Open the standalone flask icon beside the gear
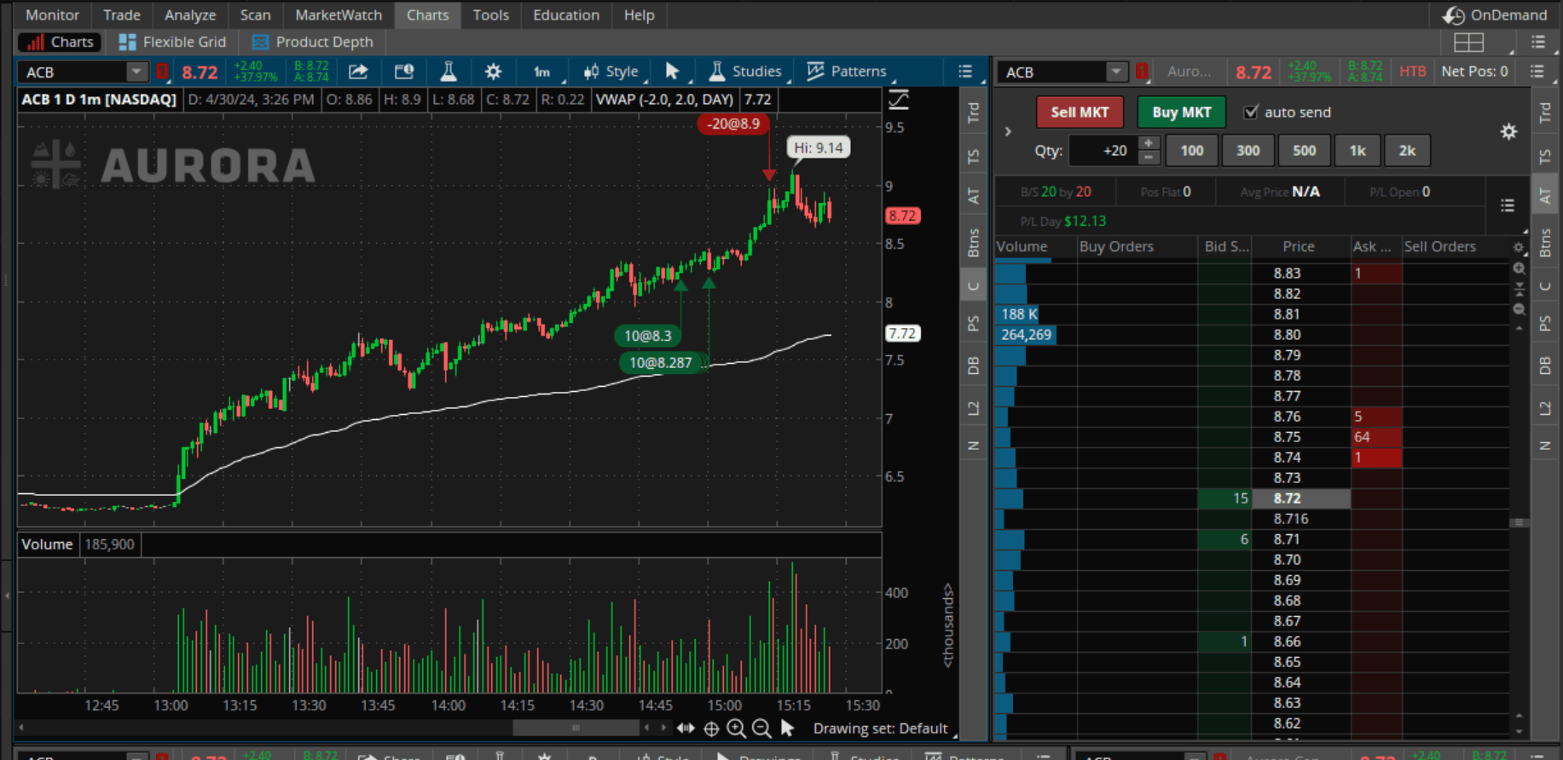This screenshot has width=1563, height=760. [x=449, y=72]
